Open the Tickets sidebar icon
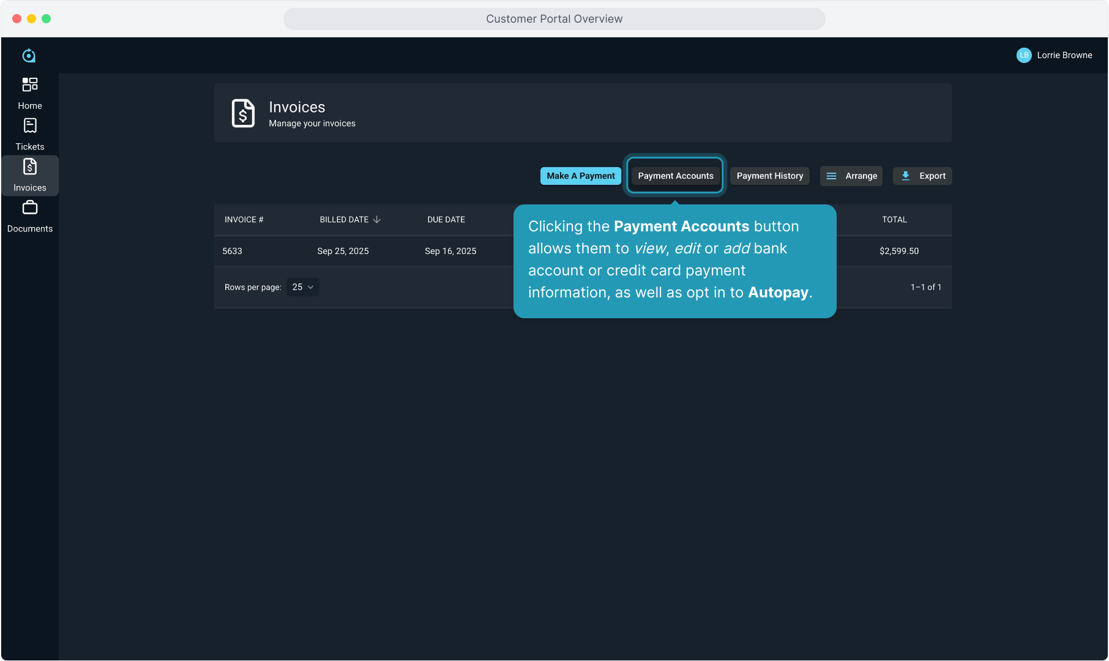This screenshot has width=1109, height=661. [29, 126]
